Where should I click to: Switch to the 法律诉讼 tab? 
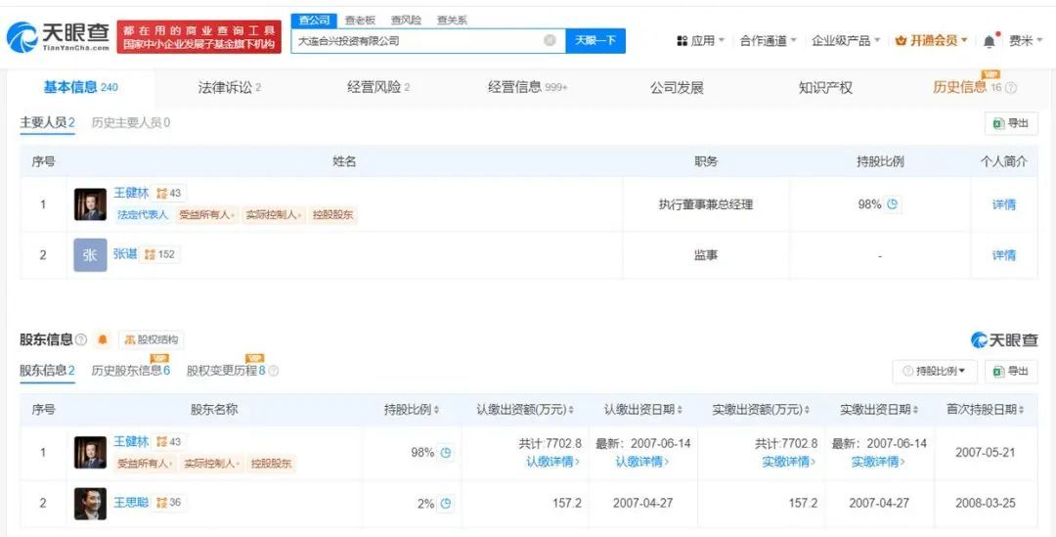click(229, 87)
